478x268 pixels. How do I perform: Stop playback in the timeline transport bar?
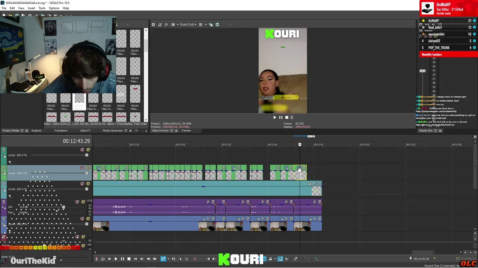tap(129, 259)
